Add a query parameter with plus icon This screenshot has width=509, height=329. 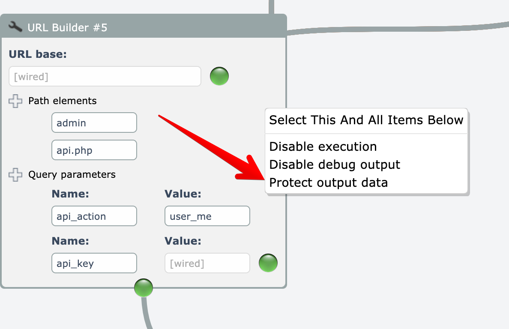click(x=15, y=175)
